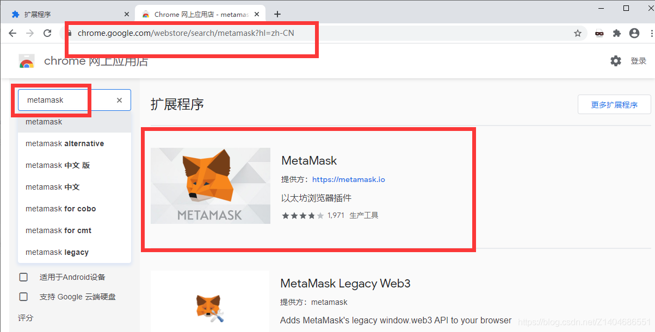Screen dimensions: 655x332
Task: Choose the plain 'metamask' suggestion
Action: point(75,122)
